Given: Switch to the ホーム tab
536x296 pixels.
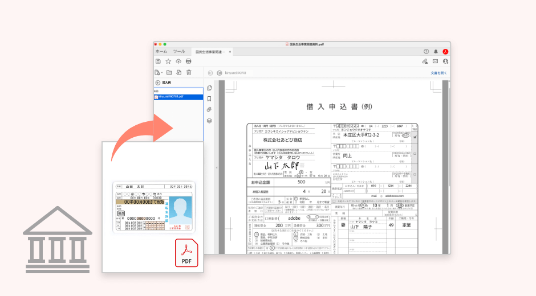Looking at the screenshot, I should [x=161, y=52].
